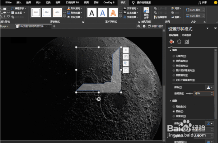Click the shape width input field
Image resolution: width=218 pixels, height=143 pixels.
[196, 16]
